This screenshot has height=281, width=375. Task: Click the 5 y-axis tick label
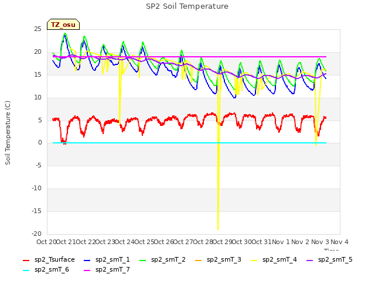coord(40,120)
